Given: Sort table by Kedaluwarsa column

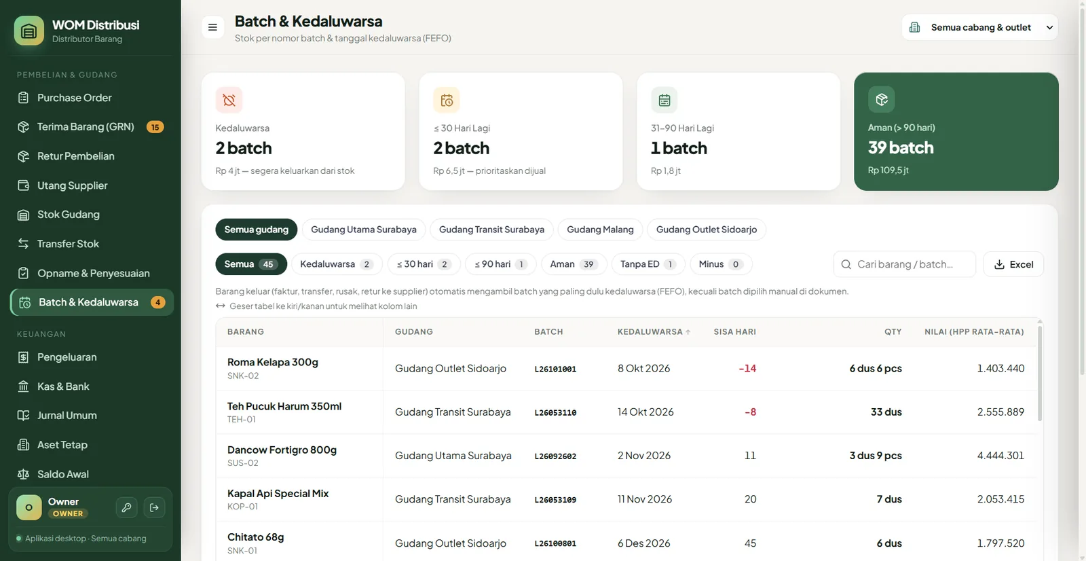Looking at the screenshot, I should point(654,332).
